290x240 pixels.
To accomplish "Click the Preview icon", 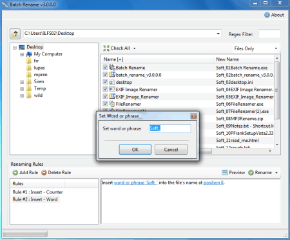I will [224, 172].
